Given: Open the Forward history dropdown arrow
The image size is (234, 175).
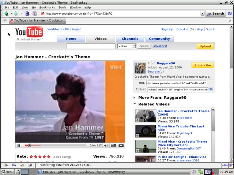Looking at the screenshot, I should pos(22,13).
